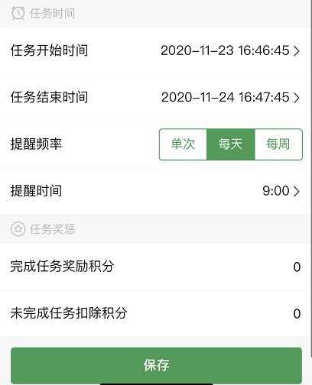The height and width of the screenshot is (385, 312).
Task: Click the star icon beside 任务奖惩
Action: (18, 228)
